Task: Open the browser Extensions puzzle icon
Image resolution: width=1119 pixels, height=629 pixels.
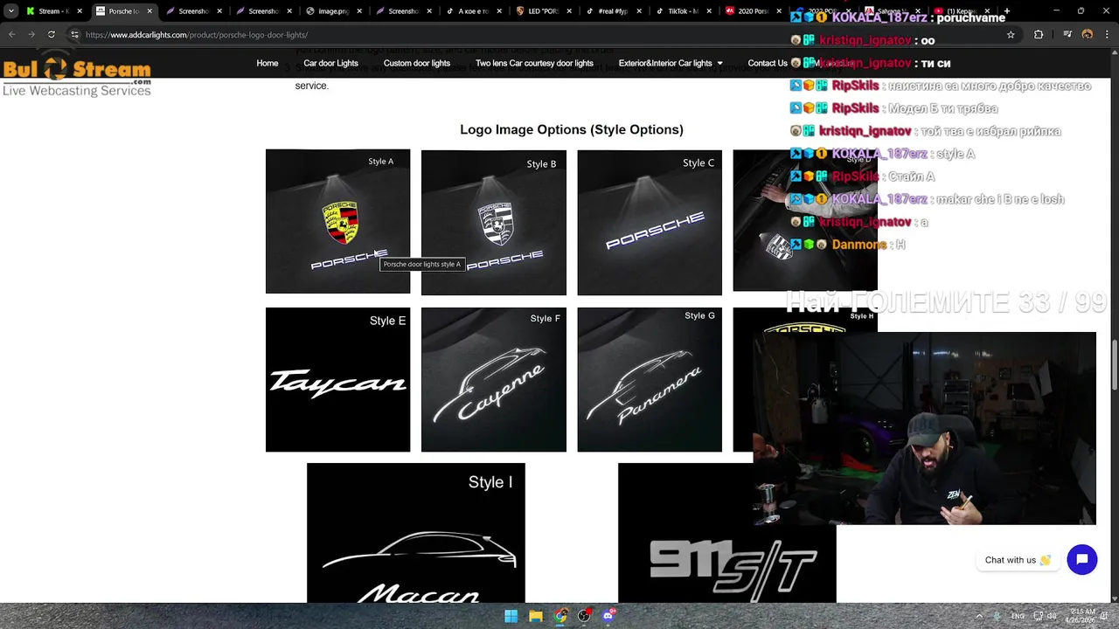Action: coord(1039,35)
